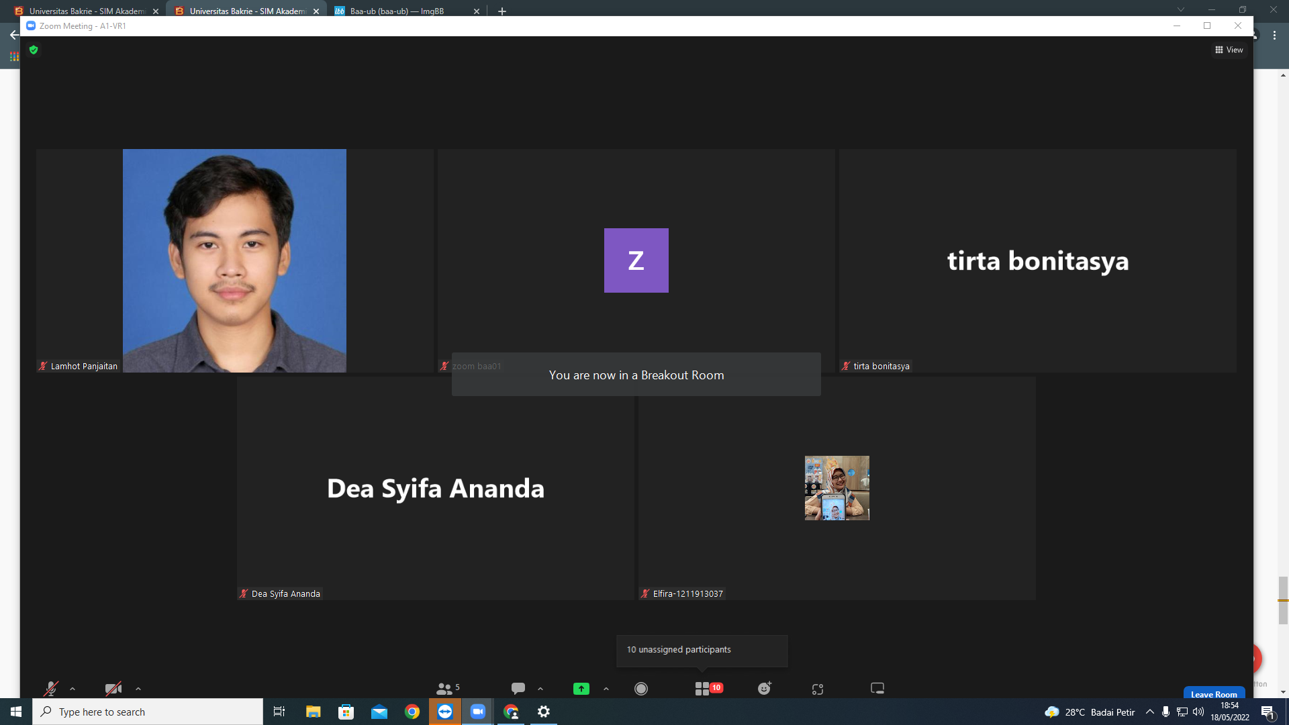Open the Whiteboards icon
The width and height of the screenshot is (1289, 725).
point(877,689)
